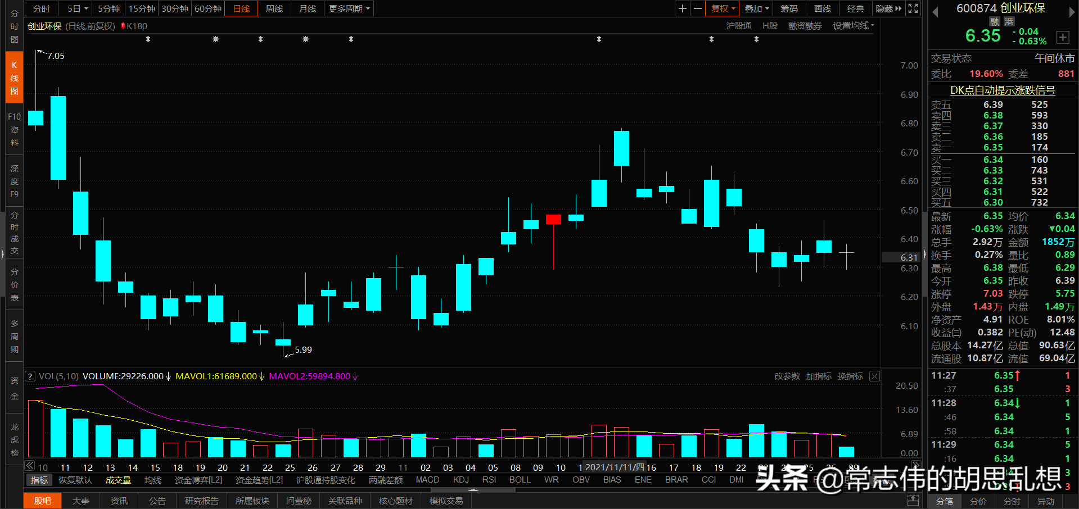Open the 股吧 tab at bottom
This screenshot has height=509, width=1079.
coord(42,501)
